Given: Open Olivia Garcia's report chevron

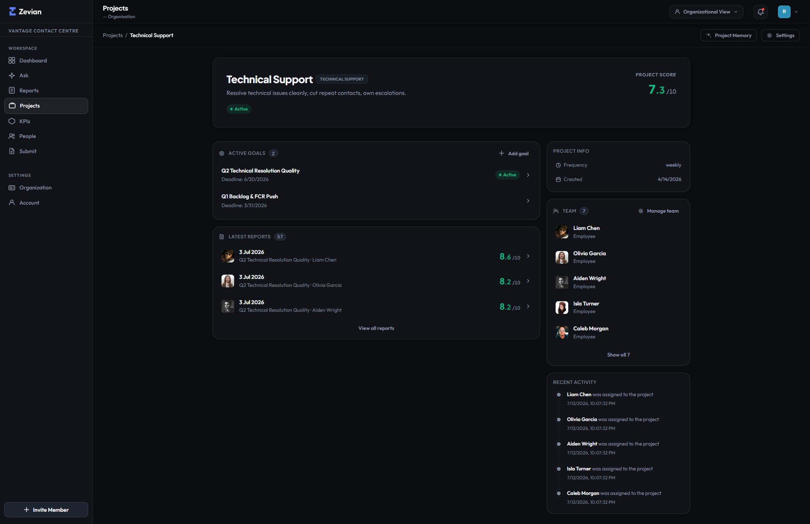Looking at the screenshot, I should pyautogui.click(x=528, y=281).
